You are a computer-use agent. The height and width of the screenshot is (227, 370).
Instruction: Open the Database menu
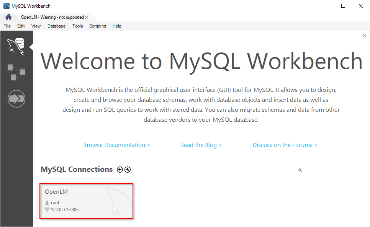56,26
